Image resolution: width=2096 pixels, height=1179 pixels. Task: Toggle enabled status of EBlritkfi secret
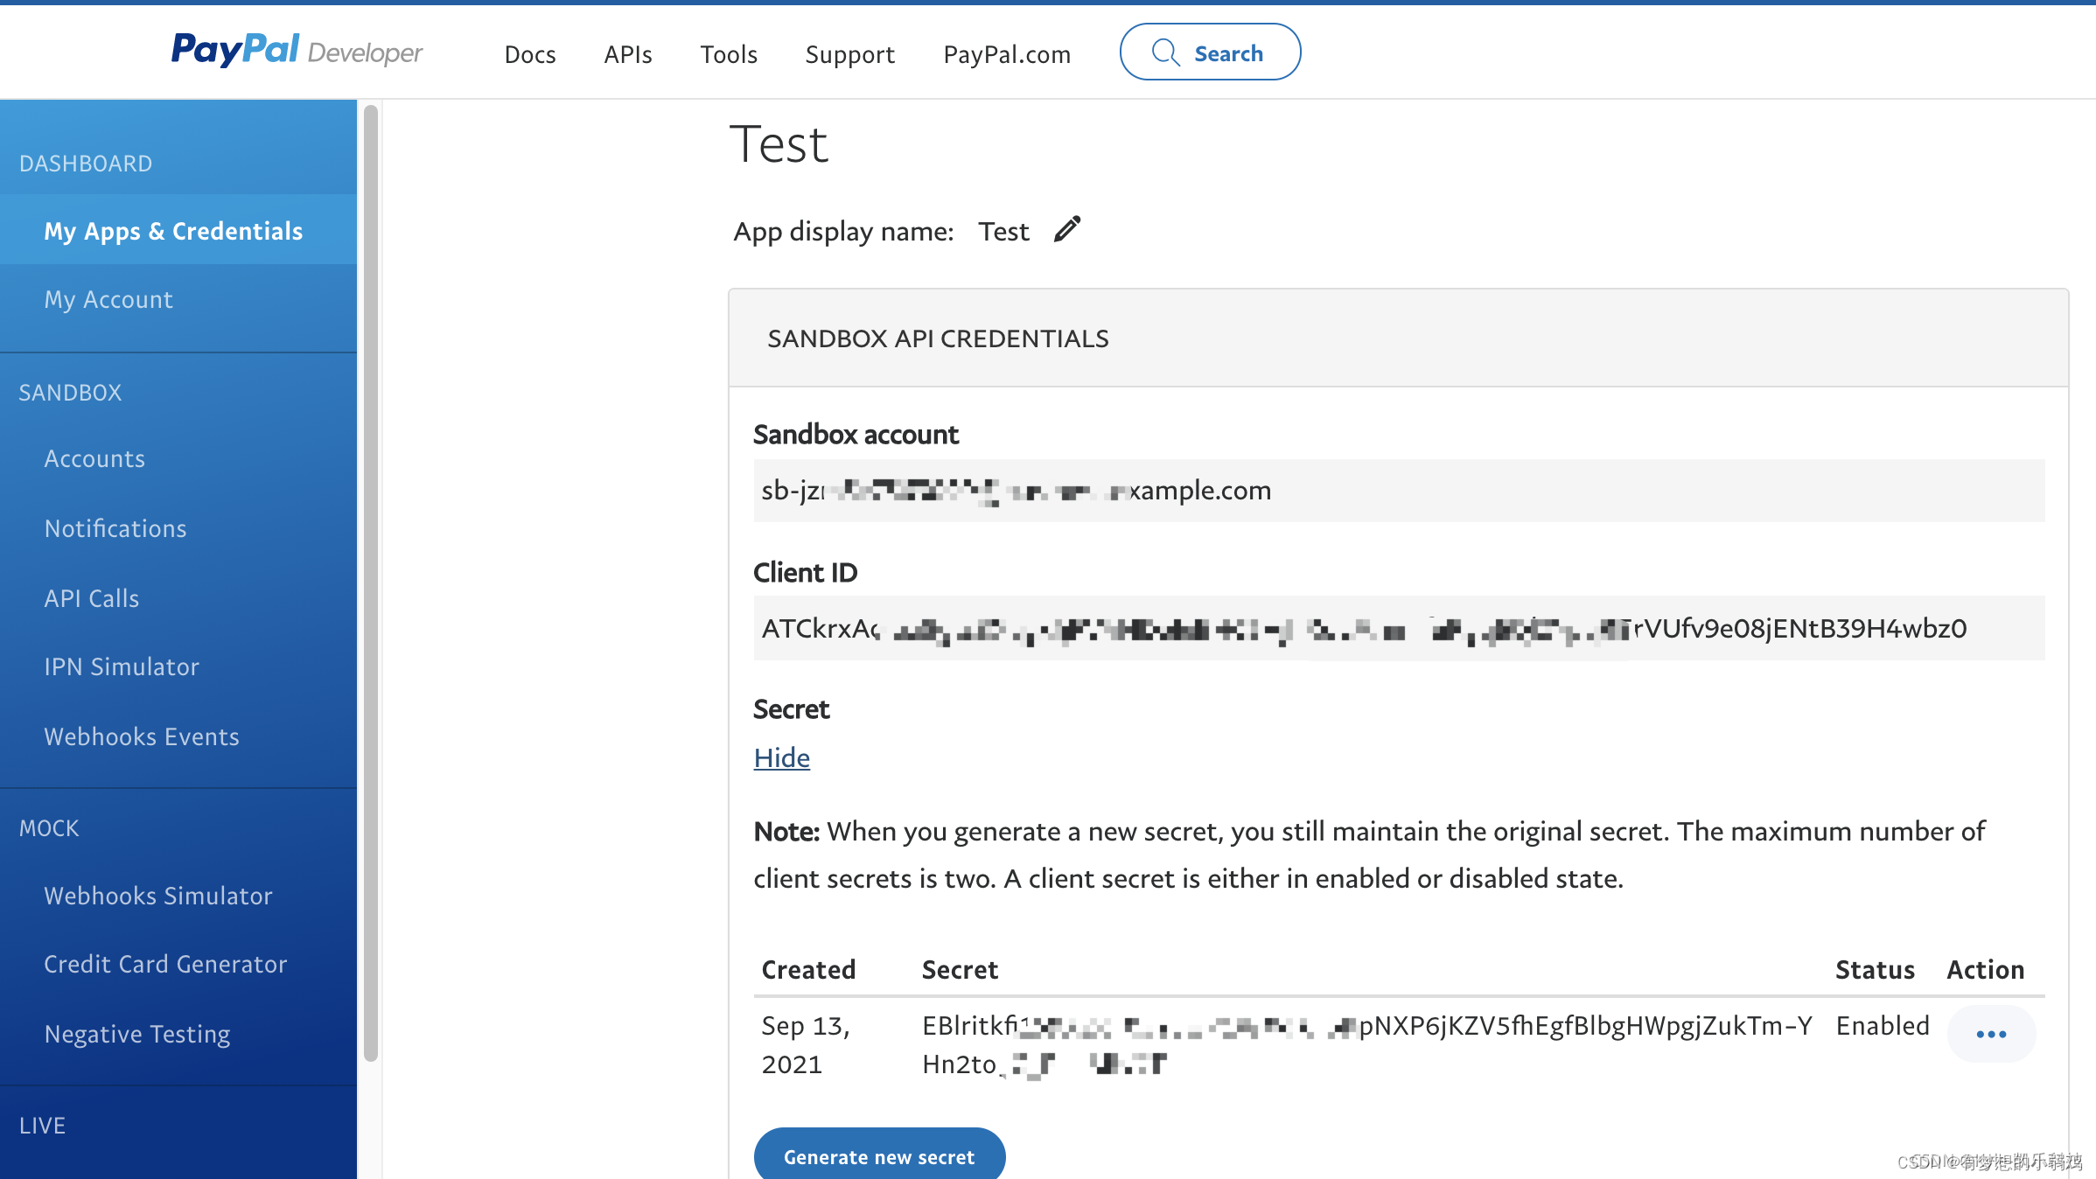[1989, 1032]
